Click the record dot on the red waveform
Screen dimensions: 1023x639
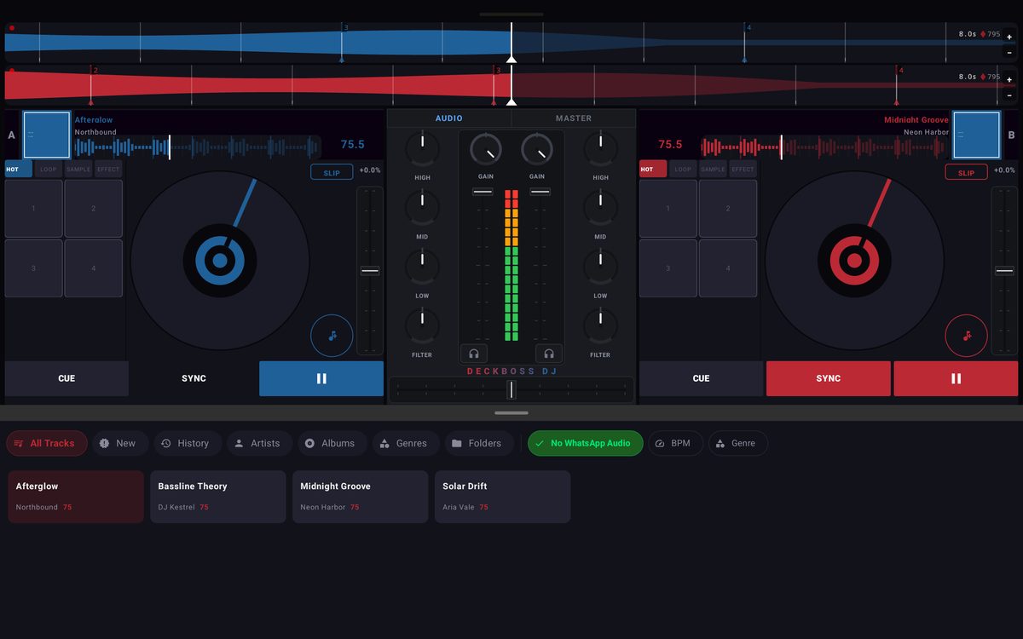pyautogui.click(x=11, y=71)
